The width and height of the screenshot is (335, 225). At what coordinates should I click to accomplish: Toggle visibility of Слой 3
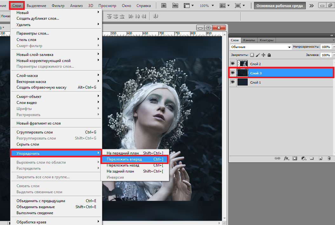(233, 73)
